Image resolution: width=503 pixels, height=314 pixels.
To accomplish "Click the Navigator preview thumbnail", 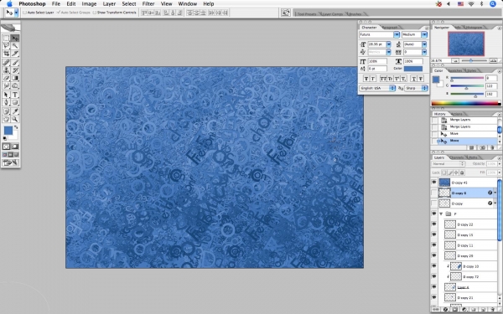I will (x=466, y=44).
